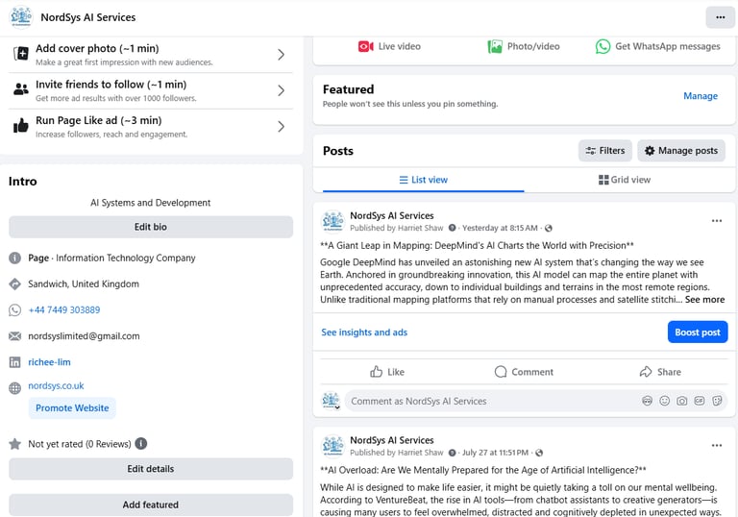Open the nordsys.co.uk website link
The image size is (738, 517).
coord(56,385)
